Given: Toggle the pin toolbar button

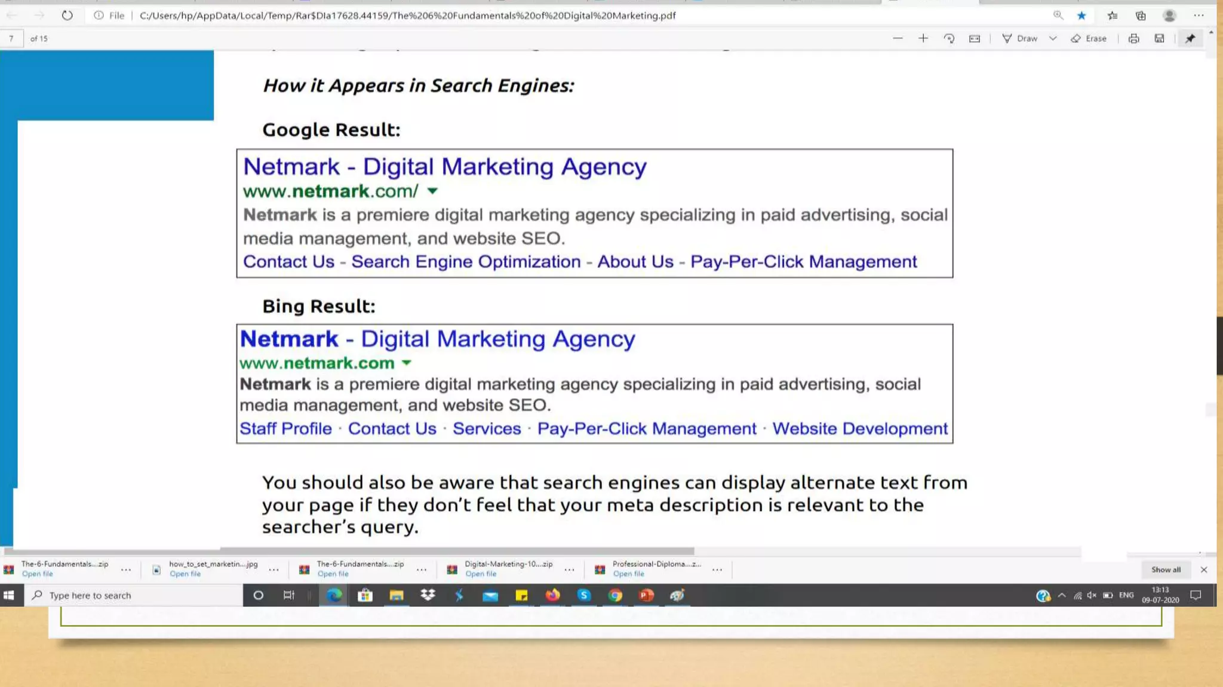Looking at the screenshot, I should (x=1190, y=38).
